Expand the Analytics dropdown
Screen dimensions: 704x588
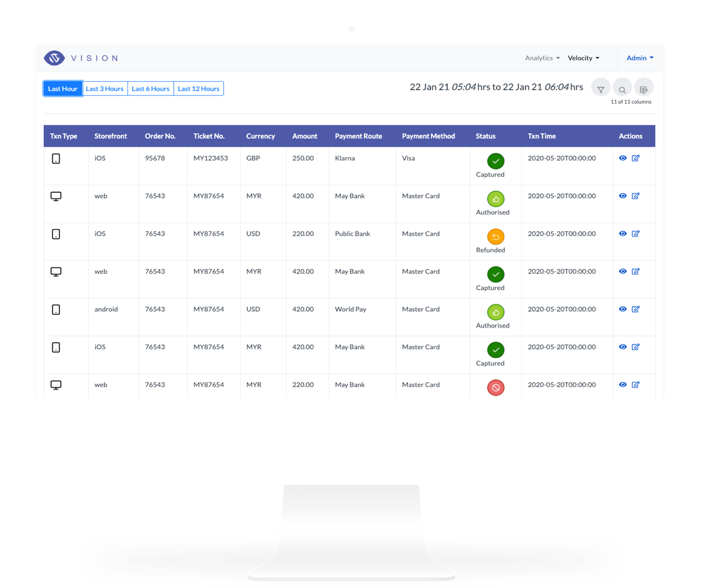click(x=542, y=58)
